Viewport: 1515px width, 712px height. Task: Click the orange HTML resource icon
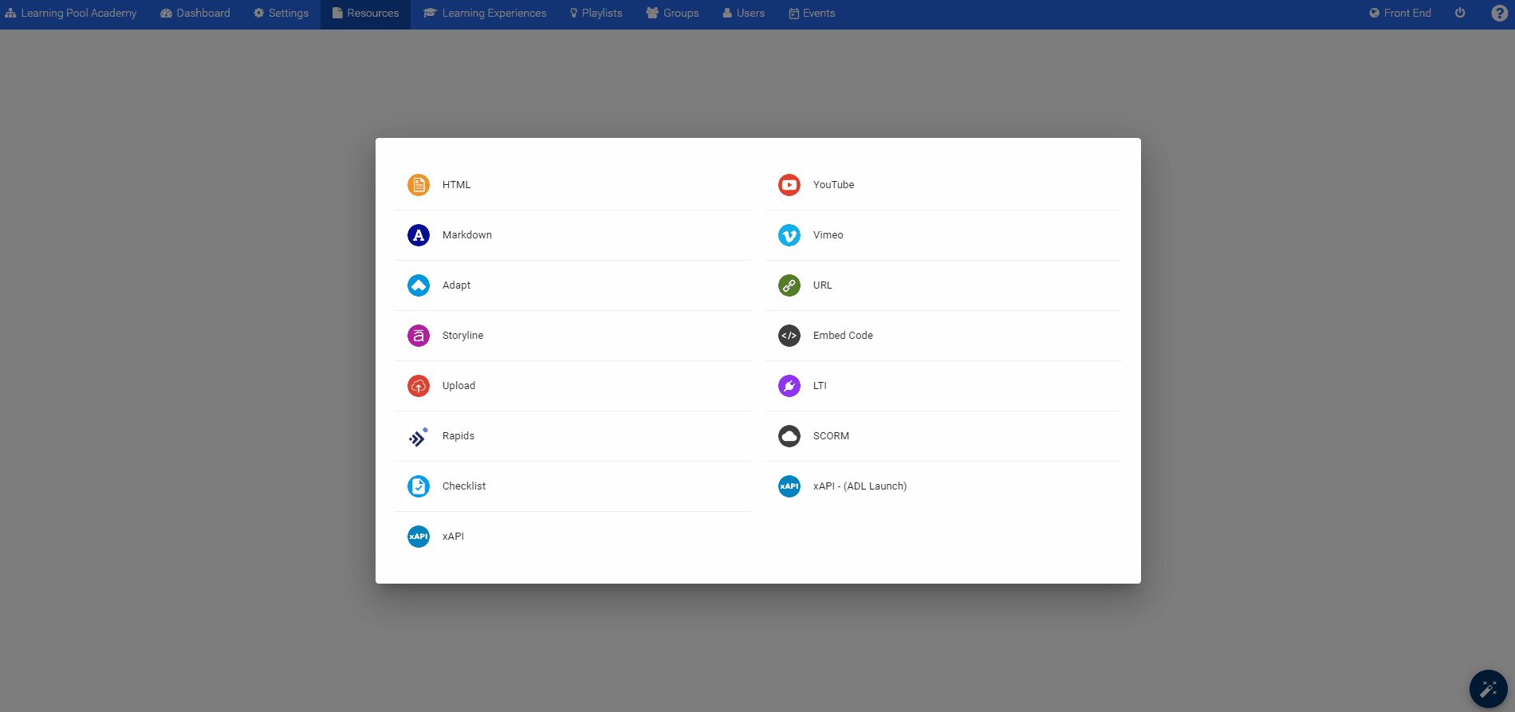419,185
